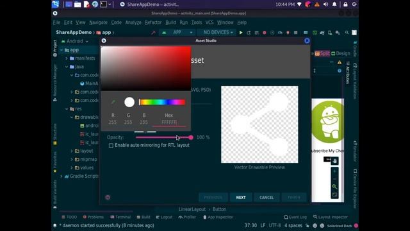Open the Navigate menu
The width and height of the screenshot is (410, 231).
98,22
